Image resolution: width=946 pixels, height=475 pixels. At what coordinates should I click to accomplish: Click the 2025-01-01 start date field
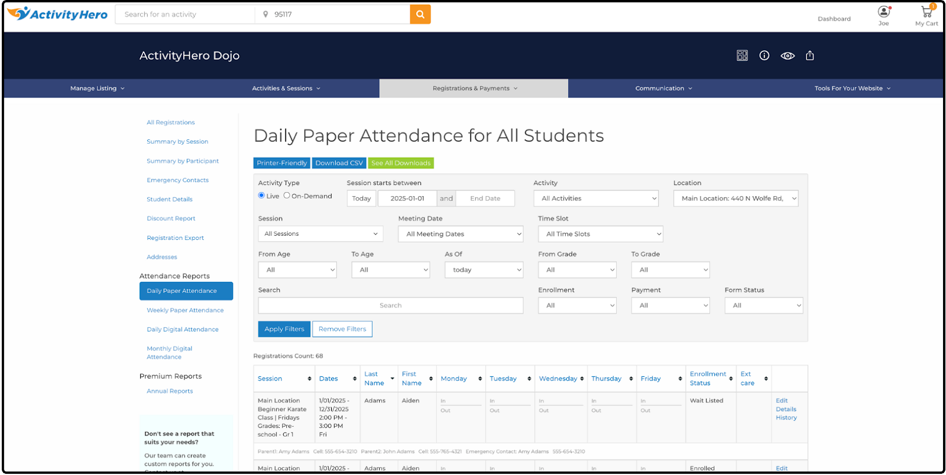click(x=407, y=199)
